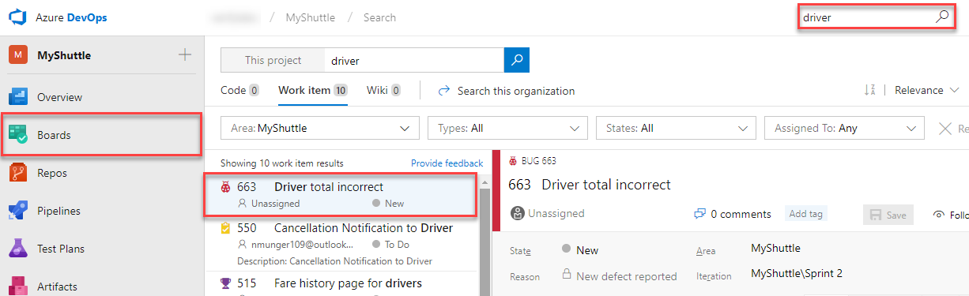Open the Area field value MyShuttle
Image resolution: width=969 pixels, height=296 pixels.
(x=775, y=249)
